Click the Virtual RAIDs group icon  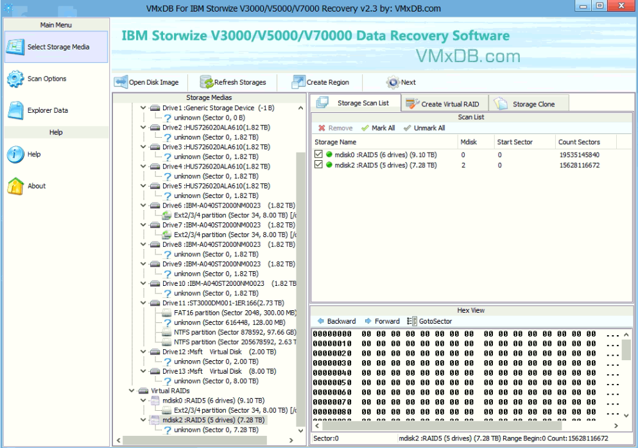pyautogui.click(x=143, y=391)
